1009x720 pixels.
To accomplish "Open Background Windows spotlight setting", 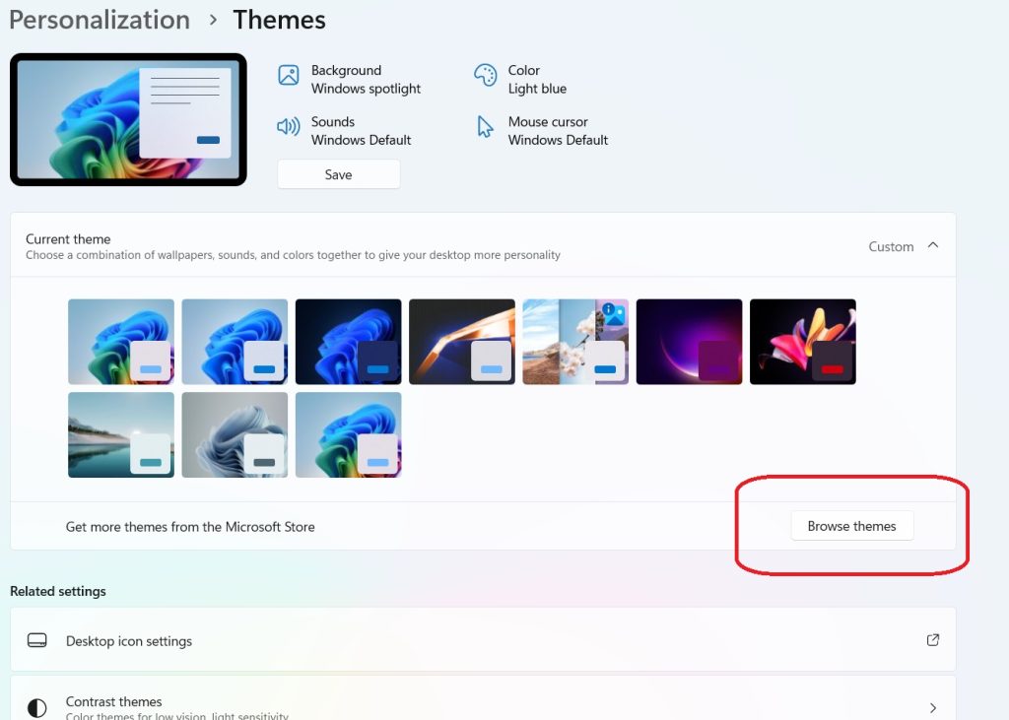I will point(350,79).
